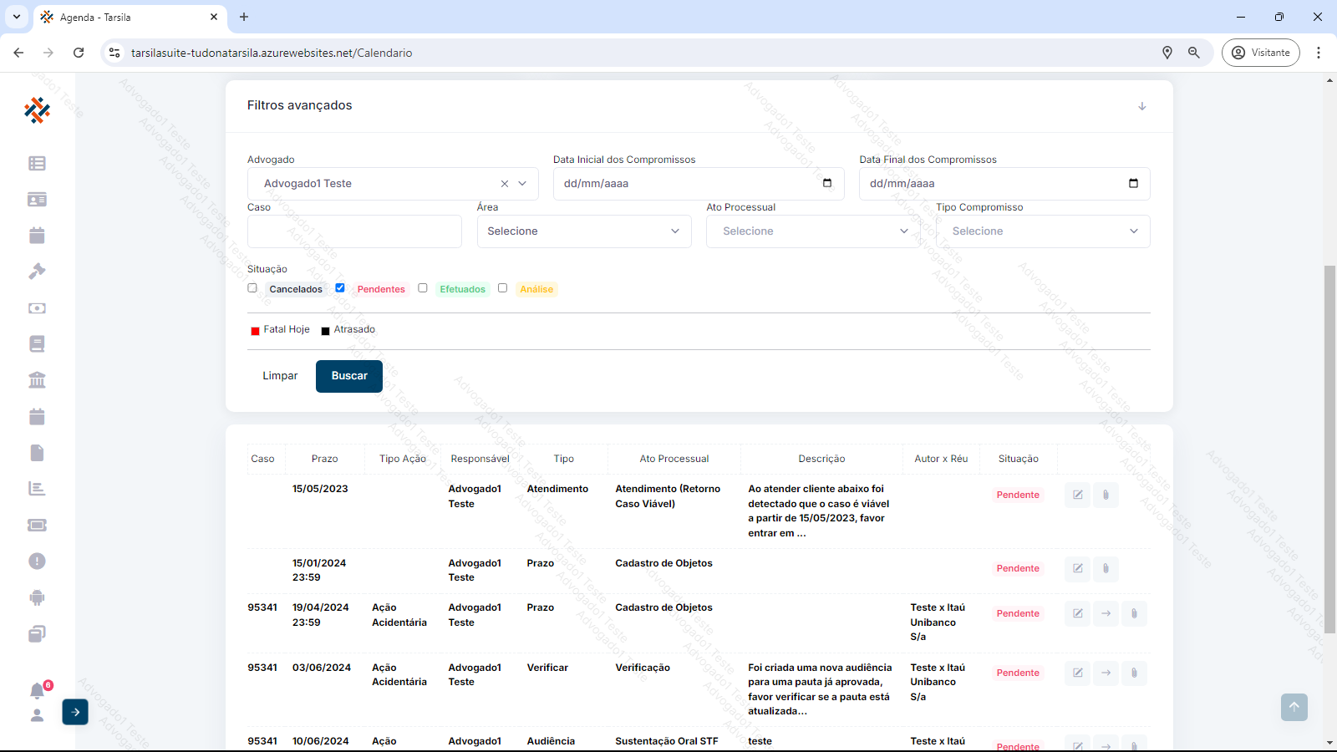Uncheck the Pendentes checkbox

(340, 288)
